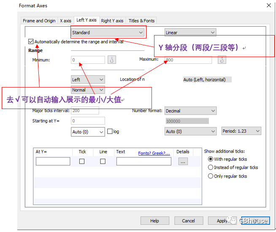Click the hook icon beside Maximum field

pos(222,60)
